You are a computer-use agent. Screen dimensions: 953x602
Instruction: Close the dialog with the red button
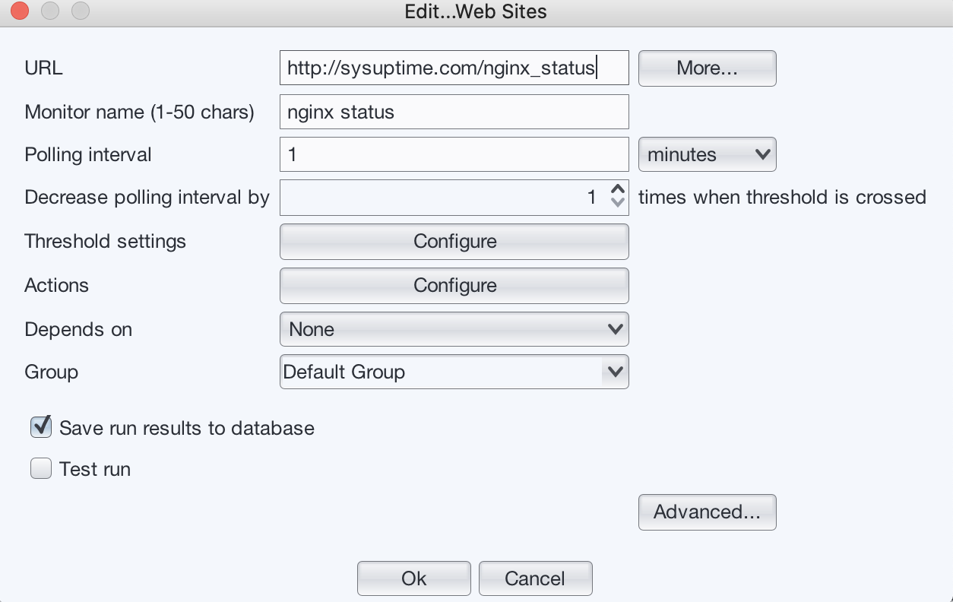pyautogui.click(x=21, y=11)
